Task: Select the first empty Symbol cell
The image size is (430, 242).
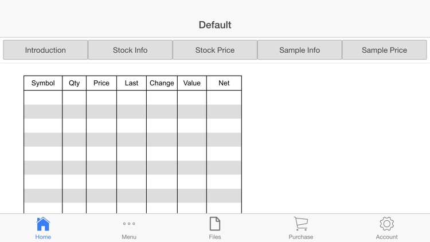Action: [43, 97]
